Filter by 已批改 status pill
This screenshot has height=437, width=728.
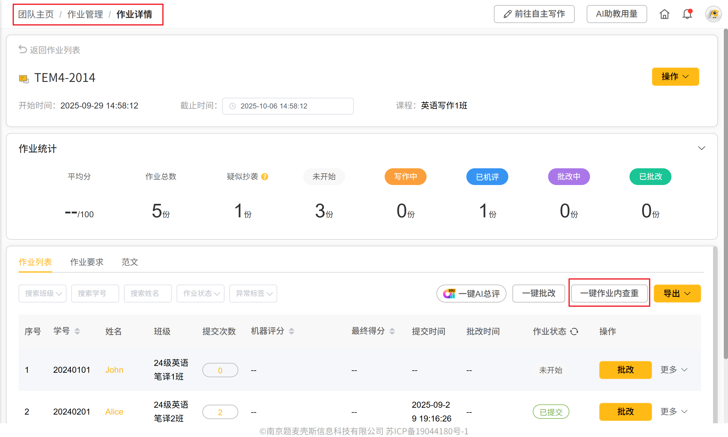[650, 177]
